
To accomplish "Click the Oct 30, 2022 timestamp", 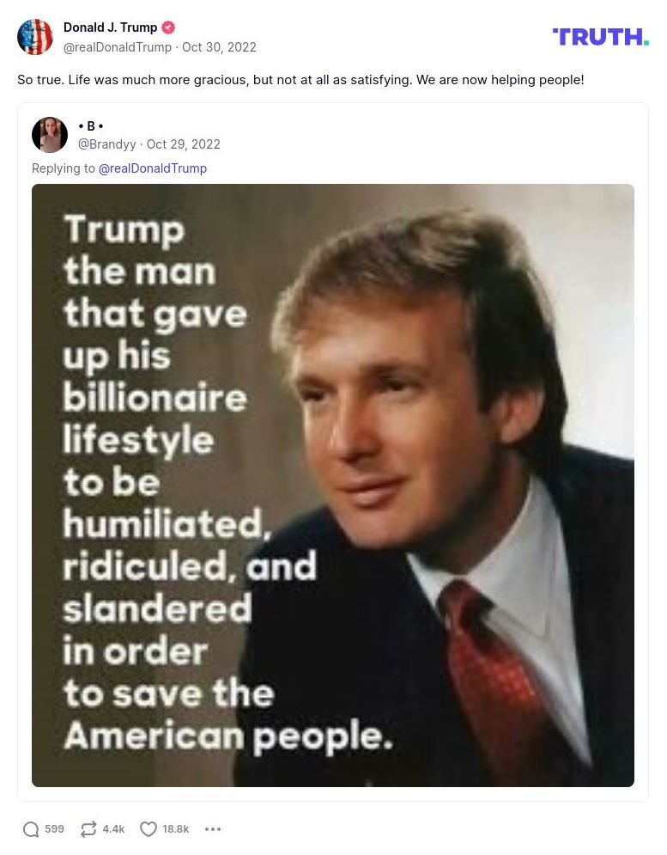I will click(x=219, y=47).
